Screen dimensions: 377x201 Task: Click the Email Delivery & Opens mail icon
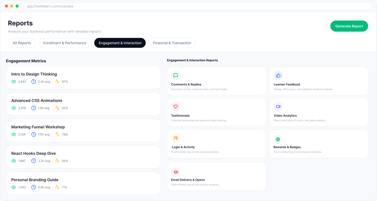pyautogui.click(x=176, y=172)
